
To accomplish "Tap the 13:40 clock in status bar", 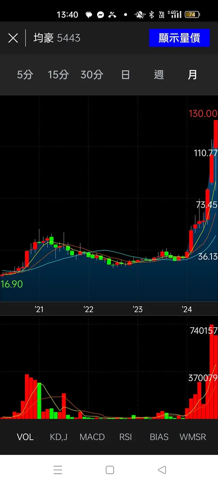I will pos(67,15).
